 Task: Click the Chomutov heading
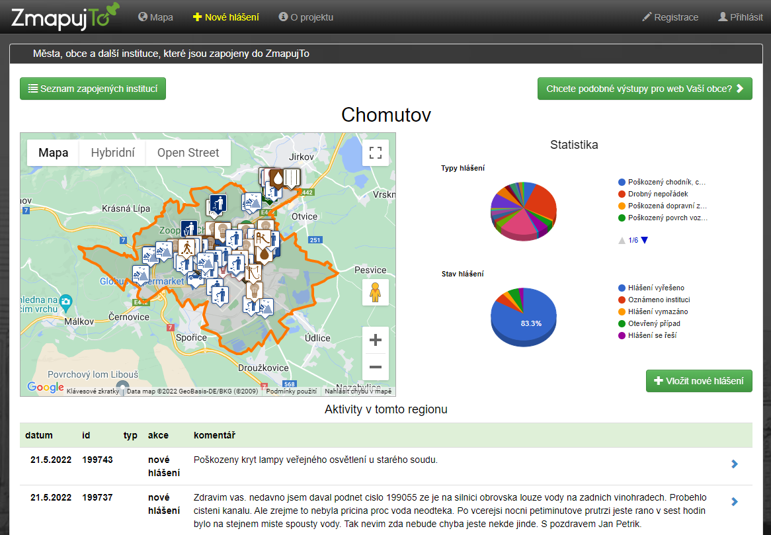pos(386,115)
